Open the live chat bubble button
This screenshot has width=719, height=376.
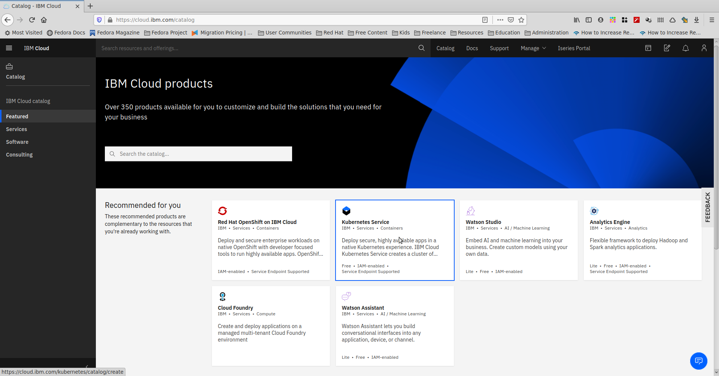pyautogui.click(x=699, y=361)
